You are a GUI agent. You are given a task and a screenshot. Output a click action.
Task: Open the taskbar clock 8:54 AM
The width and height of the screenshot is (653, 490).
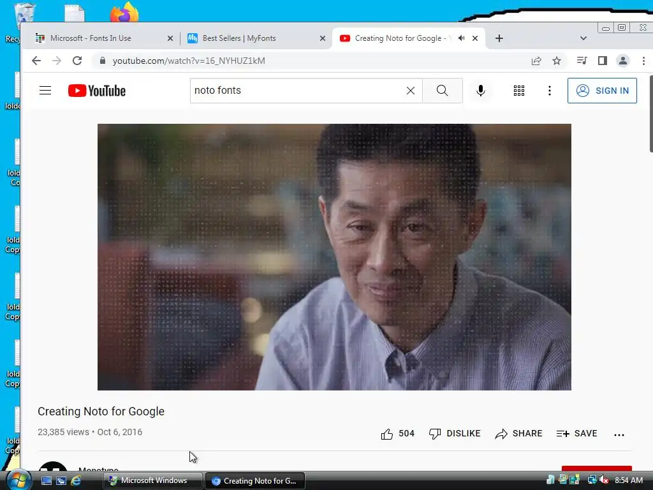tap(628, 480)
